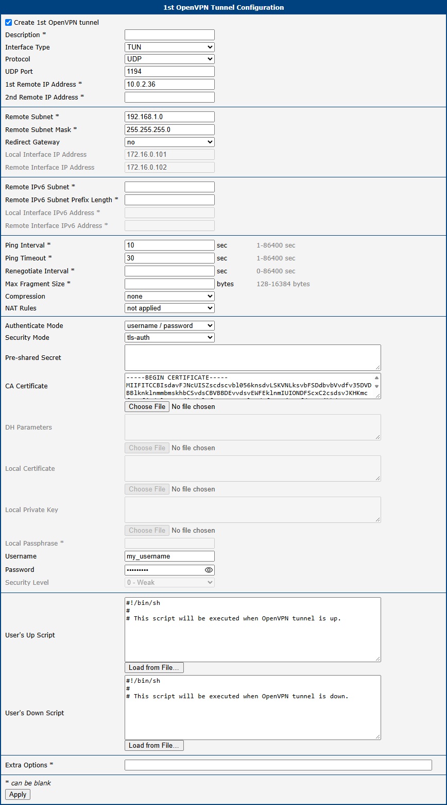Click the Ping Interval field
The width and height of the screenshot is (447, 805).
[x=169, y=245]
